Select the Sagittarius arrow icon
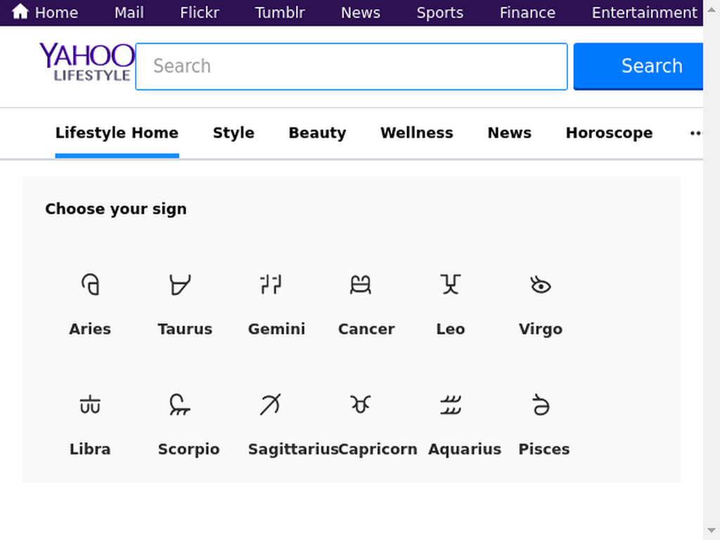 pyautogui.click(x=270, y=404)
